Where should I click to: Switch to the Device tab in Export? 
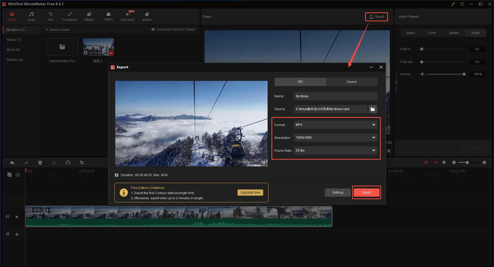(x=351, y=82)
